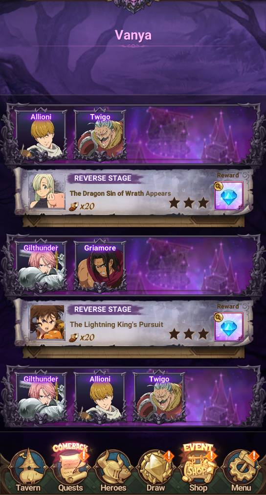Tap Diane portrait on second reverse stage

click(47, 322)
